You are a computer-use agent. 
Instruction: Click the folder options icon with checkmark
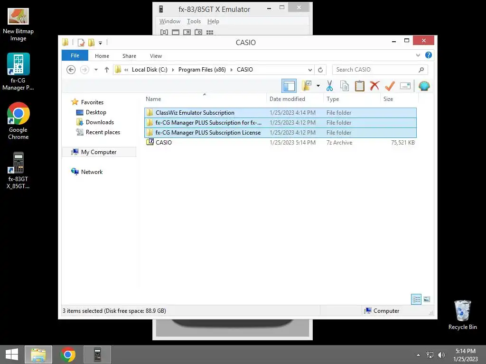pos(307,86)
